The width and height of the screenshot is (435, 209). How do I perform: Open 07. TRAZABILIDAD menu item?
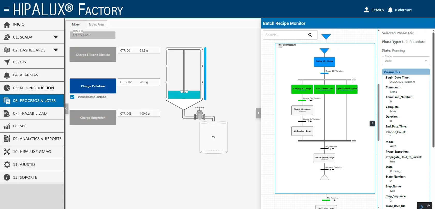[x=32, y=113]
